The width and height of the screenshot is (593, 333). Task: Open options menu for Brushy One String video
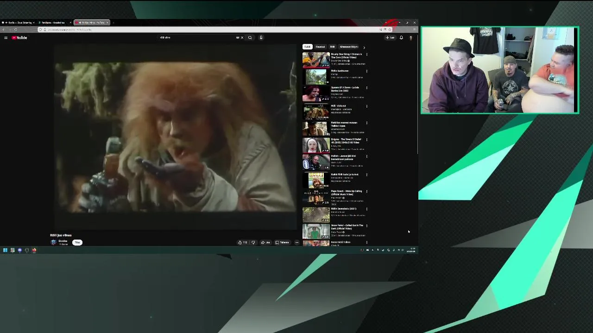[x=366, y=55]
